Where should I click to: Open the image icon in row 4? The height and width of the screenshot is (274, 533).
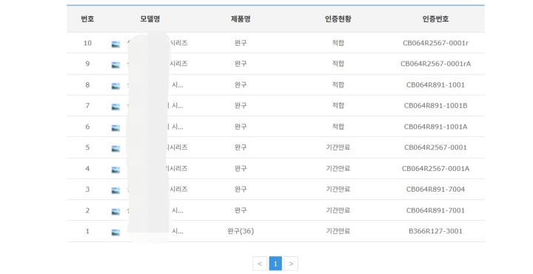[x=115, y=170]
